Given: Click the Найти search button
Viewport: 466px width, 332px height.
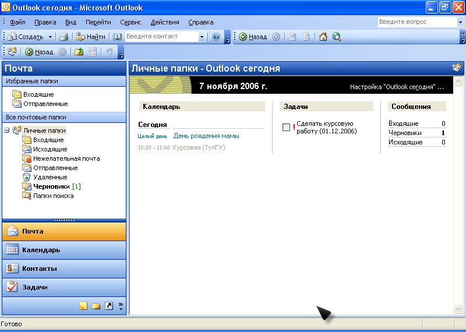Looking at the screenshot, I should (x=91, y=37).
